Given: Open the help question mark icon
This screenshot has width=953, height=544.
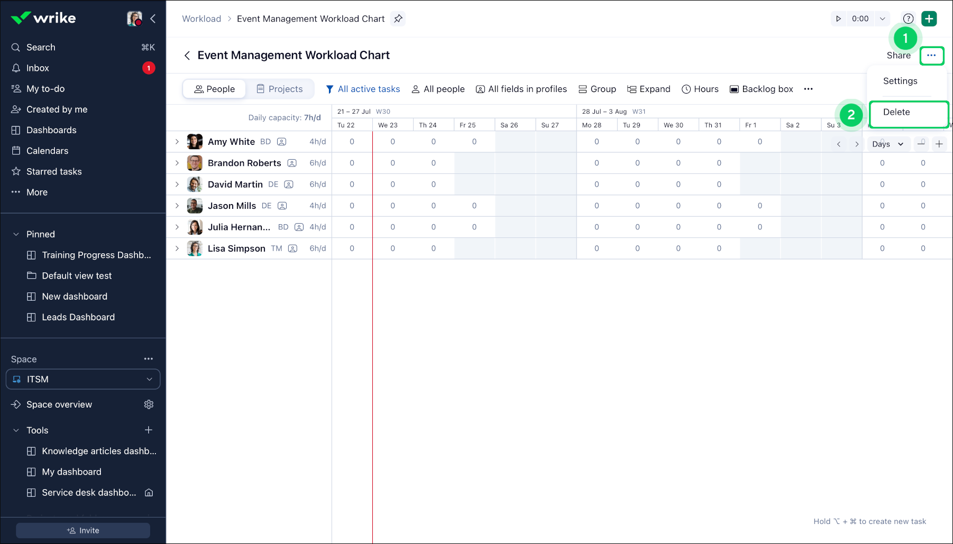Looking at the screenshot, I should [x=908, y=19].
